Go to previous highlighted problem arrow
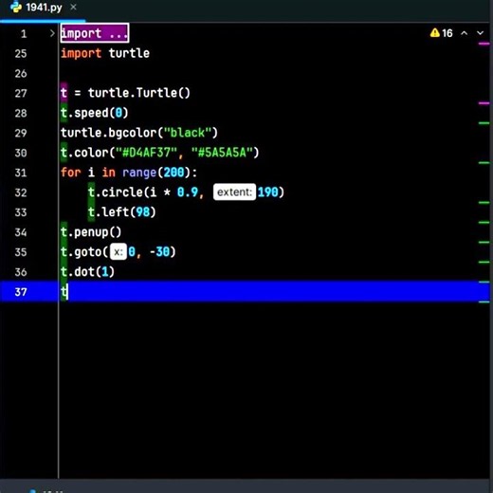Viewport: 493px width, 493px height. (x=464, y=33)
